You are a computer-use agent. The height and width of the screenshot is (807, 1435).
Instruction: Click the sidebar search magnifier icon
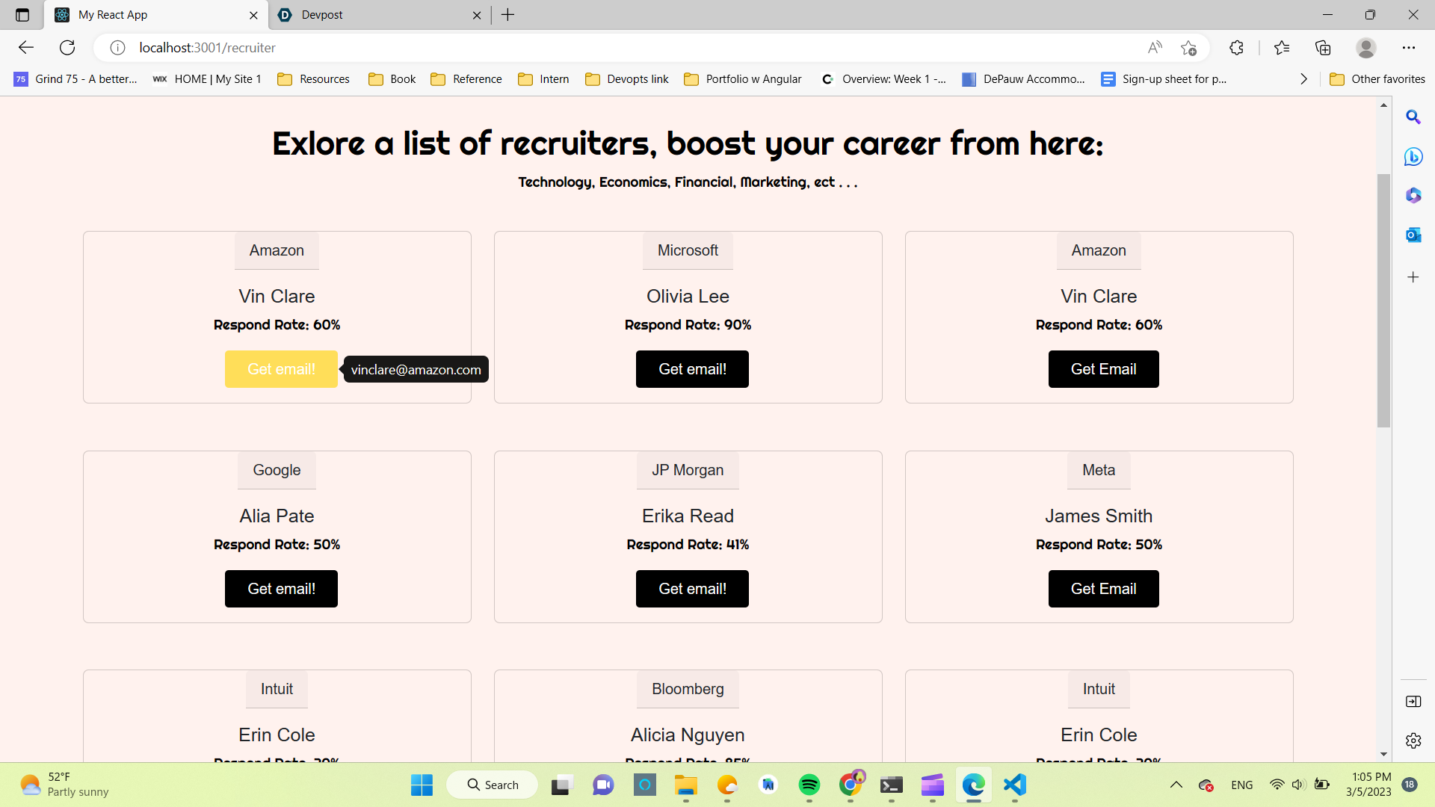click(x=1413, y=117)
